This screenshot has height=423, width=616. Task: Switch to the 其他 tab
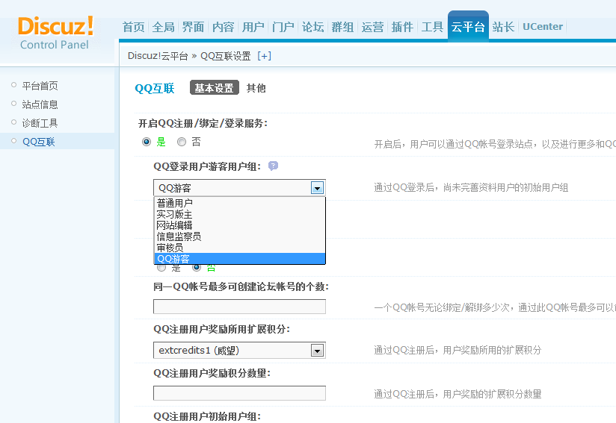point(256,88)
